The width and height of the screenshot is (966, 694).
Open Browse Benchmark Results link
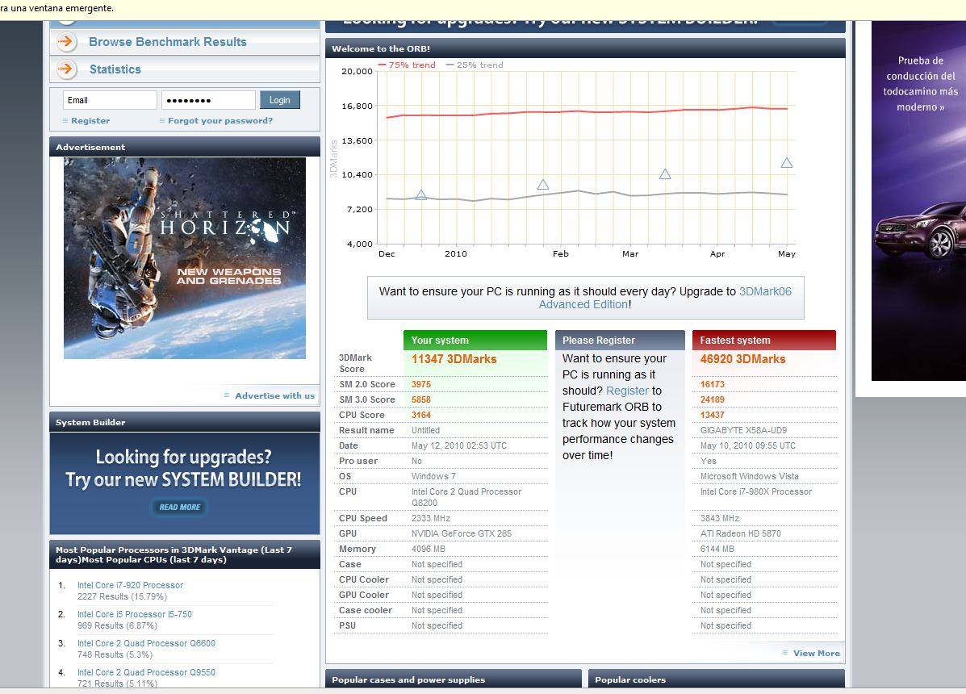click(x=168, y=42)
